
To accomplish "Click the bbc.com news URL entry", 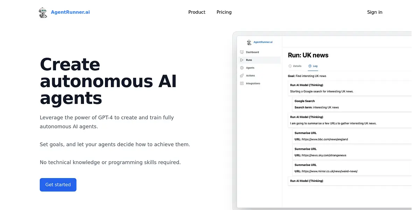I will [324, 139].
